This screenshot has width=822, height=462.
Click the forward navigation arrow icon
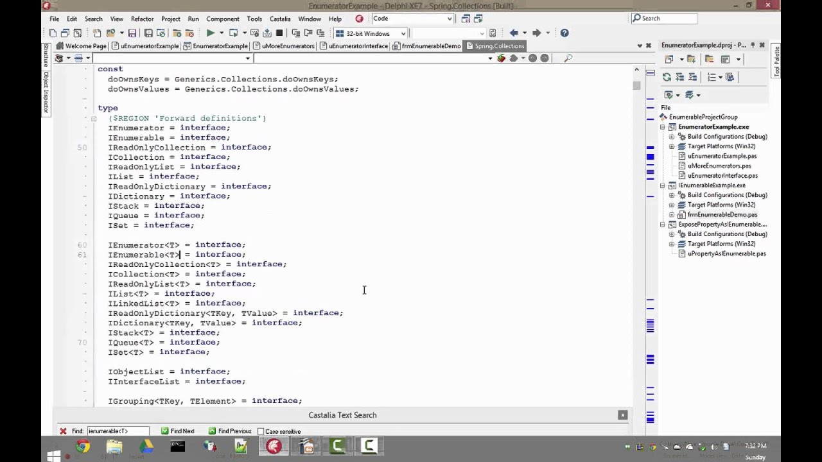[536, 33]
